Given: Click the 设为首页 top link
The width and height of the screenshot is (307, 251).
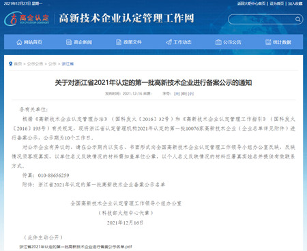Looking at the screenshot, I should [277, 3].
